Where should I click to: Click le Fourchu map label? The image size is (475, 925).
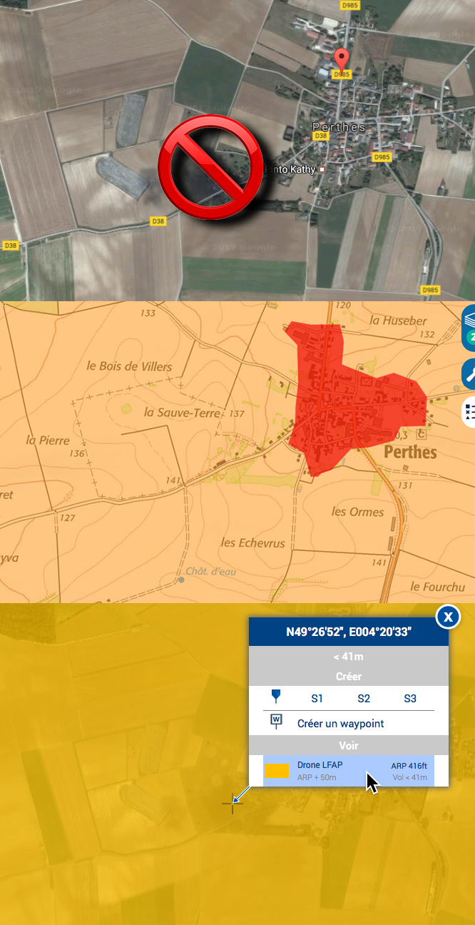pos(437,587)
